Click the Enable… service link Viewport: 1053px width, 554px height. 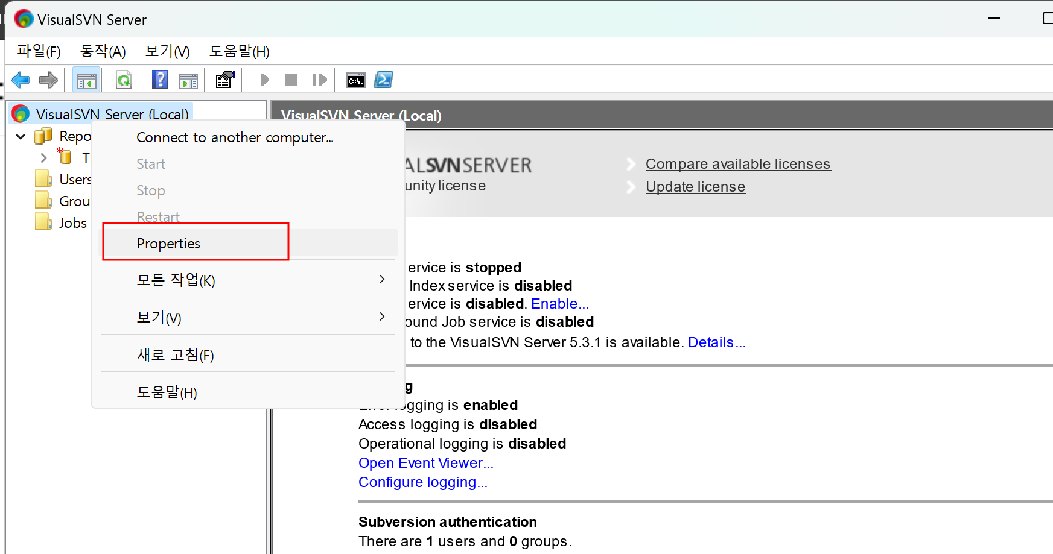(560, 304)
